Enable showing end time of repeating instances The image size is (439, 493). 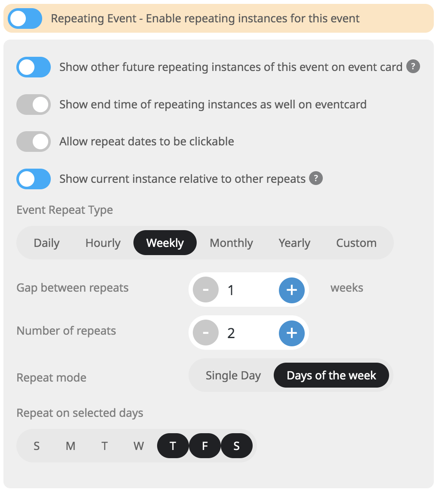point(34,105)
